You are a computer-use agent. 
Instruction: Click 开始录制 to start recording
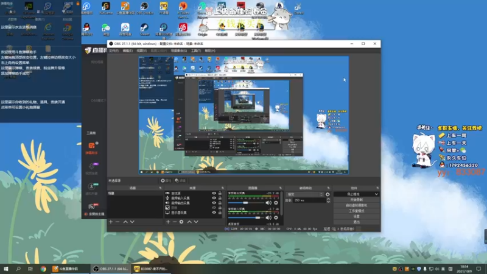tap(357, 200)
